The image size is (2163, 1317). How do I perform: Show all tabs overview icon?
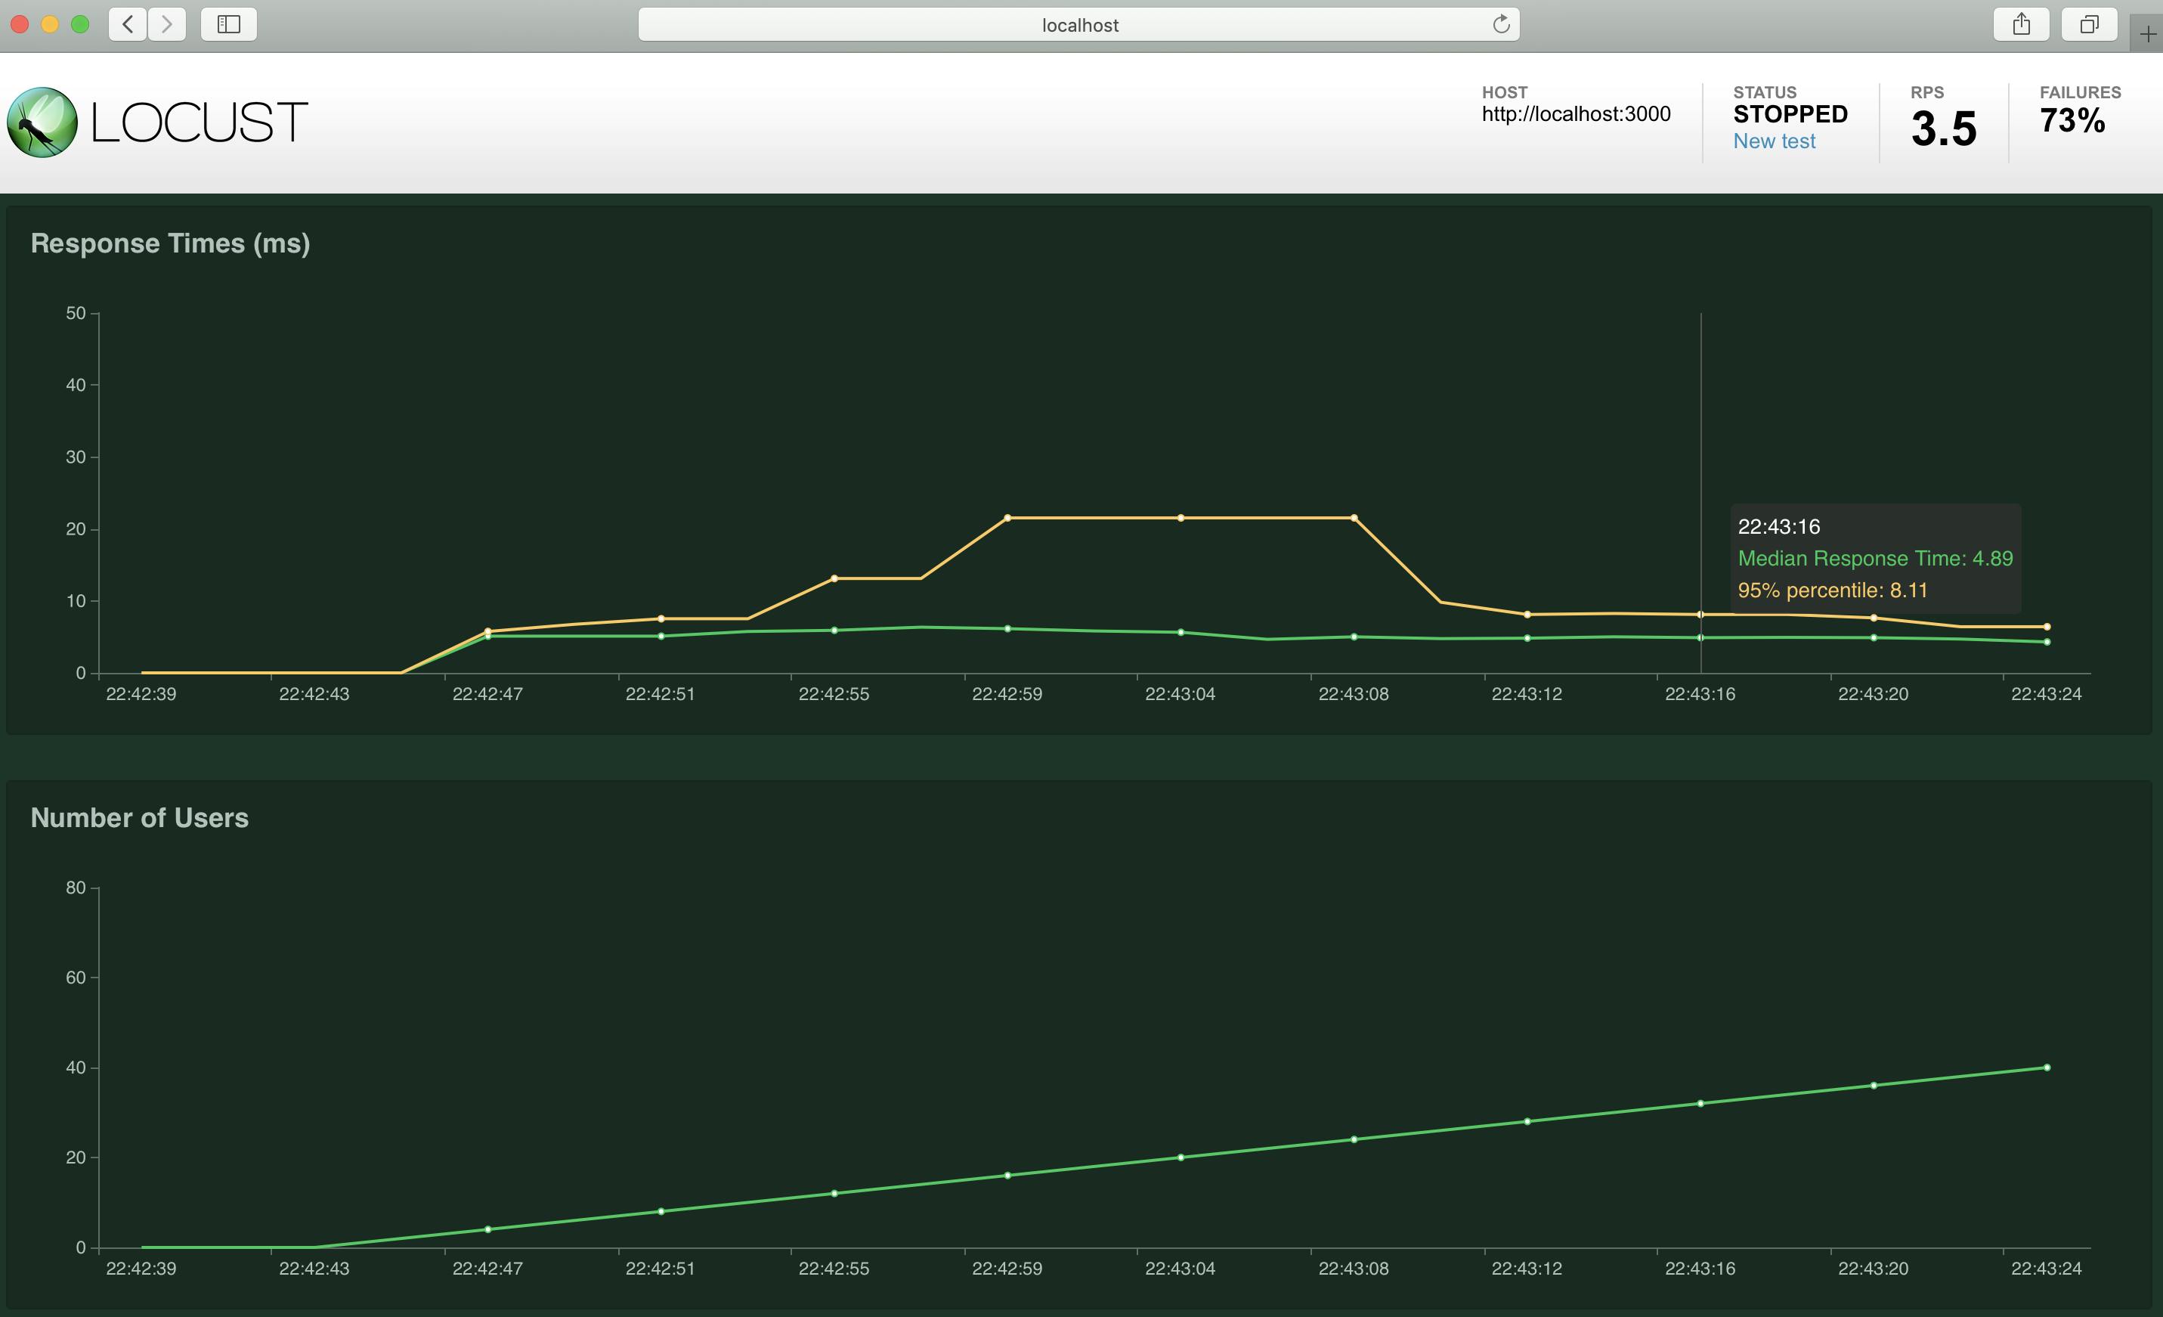click(x=2089, y=23)
